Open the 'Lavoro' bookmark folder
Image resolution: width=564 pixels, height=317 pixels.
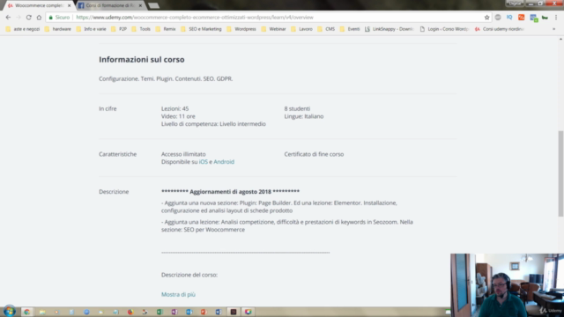301,29
